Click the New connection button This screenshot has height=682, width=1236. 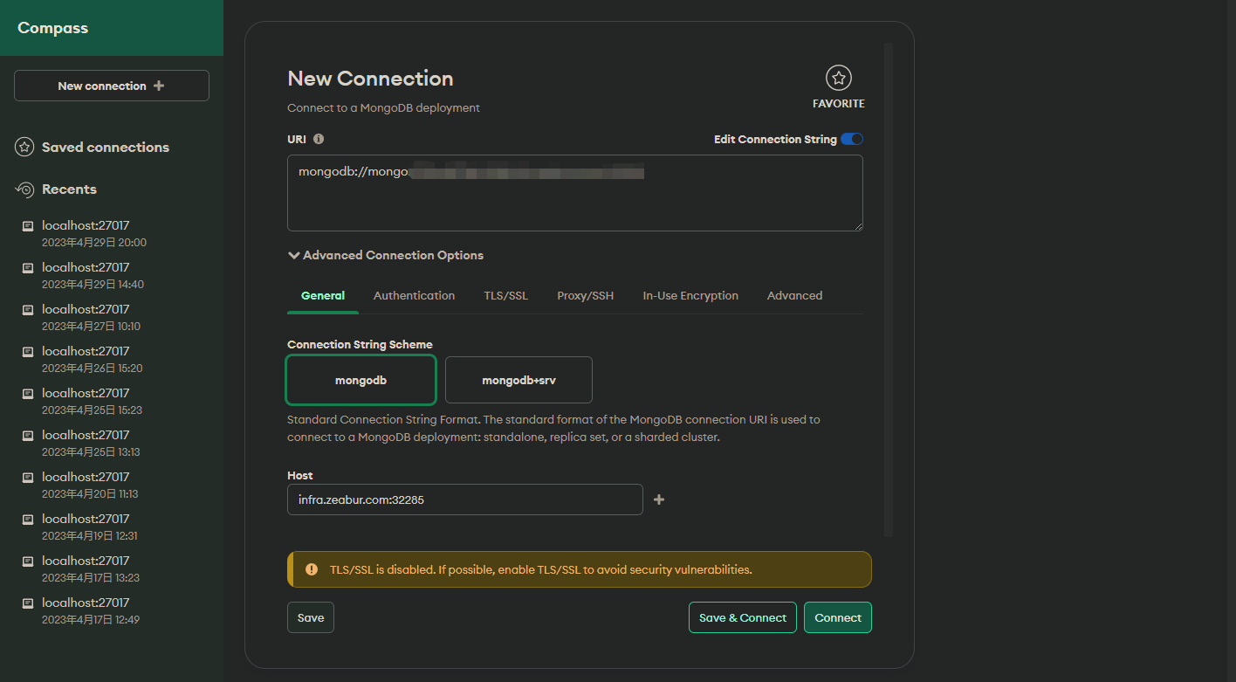point(112,86)
